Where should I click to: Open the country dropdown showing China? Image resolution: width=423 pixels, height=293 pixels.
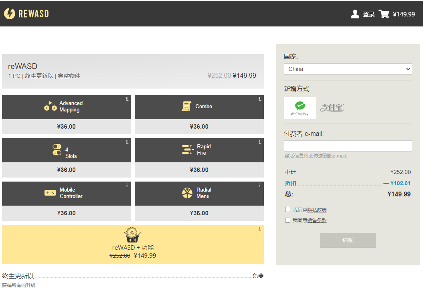pos(348,69)
